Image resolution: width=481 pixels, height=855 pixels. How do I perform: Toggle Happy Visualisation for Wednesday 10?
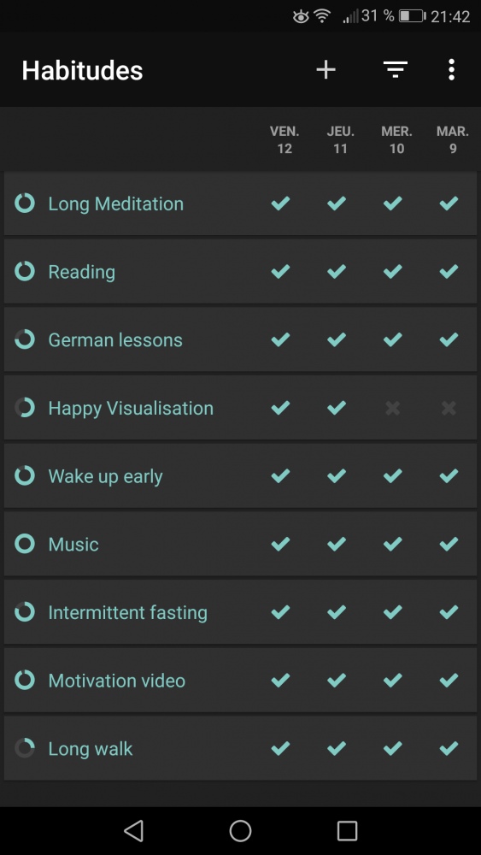(393, 408)
